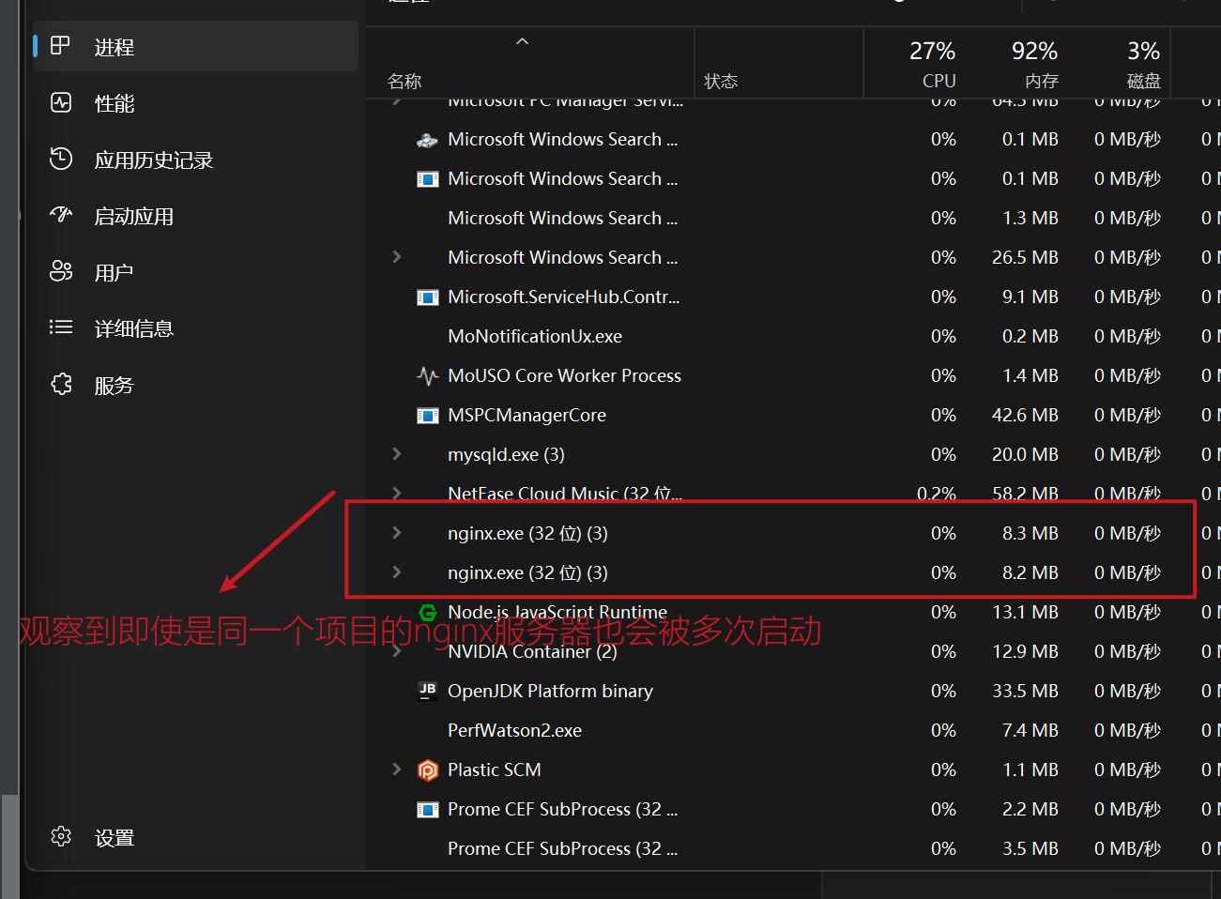Click the MSPCManagerCore process icon
The width and height of the screenshot is (1221, 899).
(427, 416)
